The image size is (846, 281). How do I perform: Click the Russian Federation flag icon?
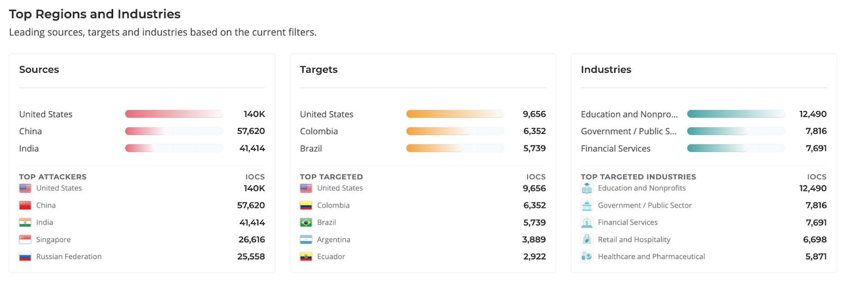(x=25, y=257)
